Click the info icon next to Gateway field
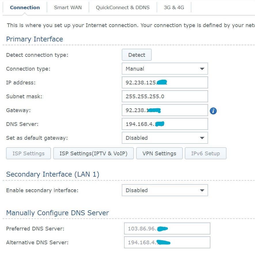The height and width of the screenshot is (257, 255). click(x=213, y=110)
